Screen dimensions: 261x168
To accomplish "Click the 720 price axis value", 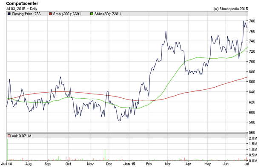I will (x=252, y=51).
